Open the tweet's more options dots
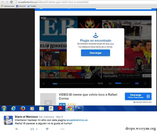Viewport: 157px width, 132px height. [62, 129]
